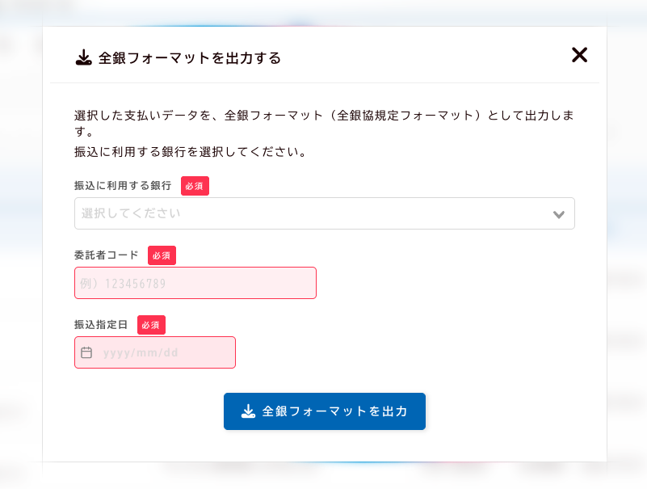The image size is (647, 489).
Task: Click the dialog title 全銀フォーマットを出力する
Action: [189, 58]
